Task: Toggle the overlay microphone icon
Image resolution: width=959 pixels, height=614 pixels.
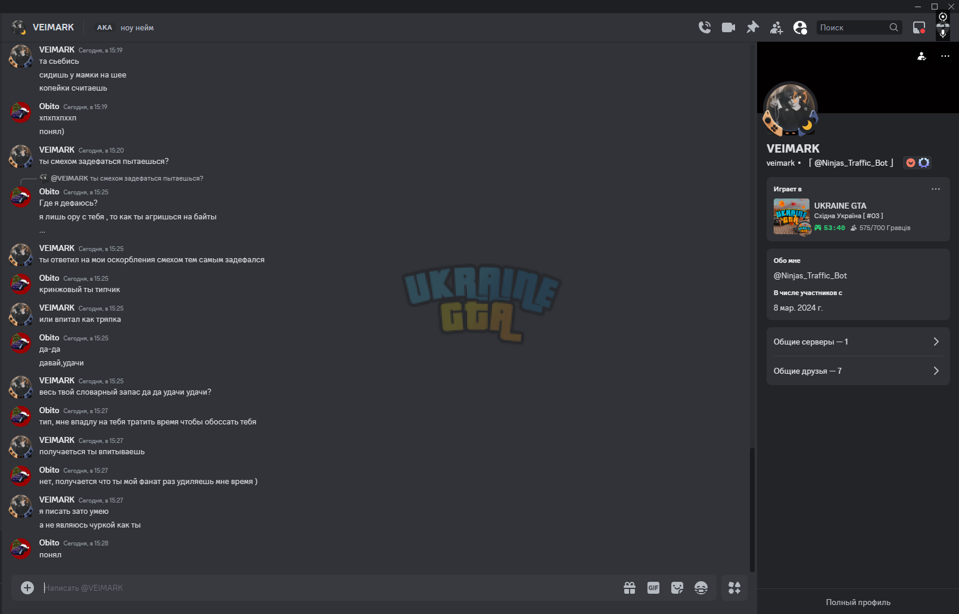Action: click(x=943, y=33)
